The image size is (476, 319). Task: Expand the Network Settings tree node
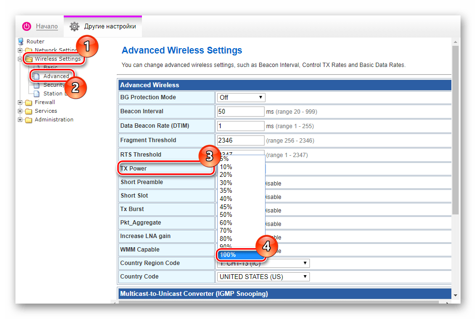(20, 50)
